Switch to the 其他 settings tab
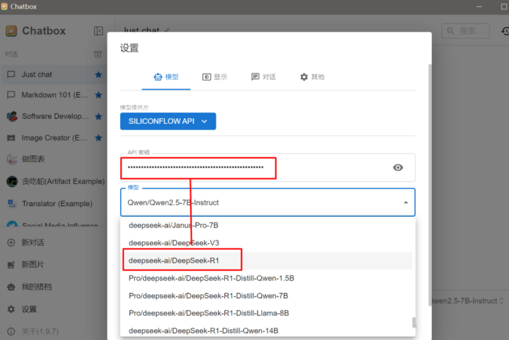The image size is (509, 340). (312, 77)
